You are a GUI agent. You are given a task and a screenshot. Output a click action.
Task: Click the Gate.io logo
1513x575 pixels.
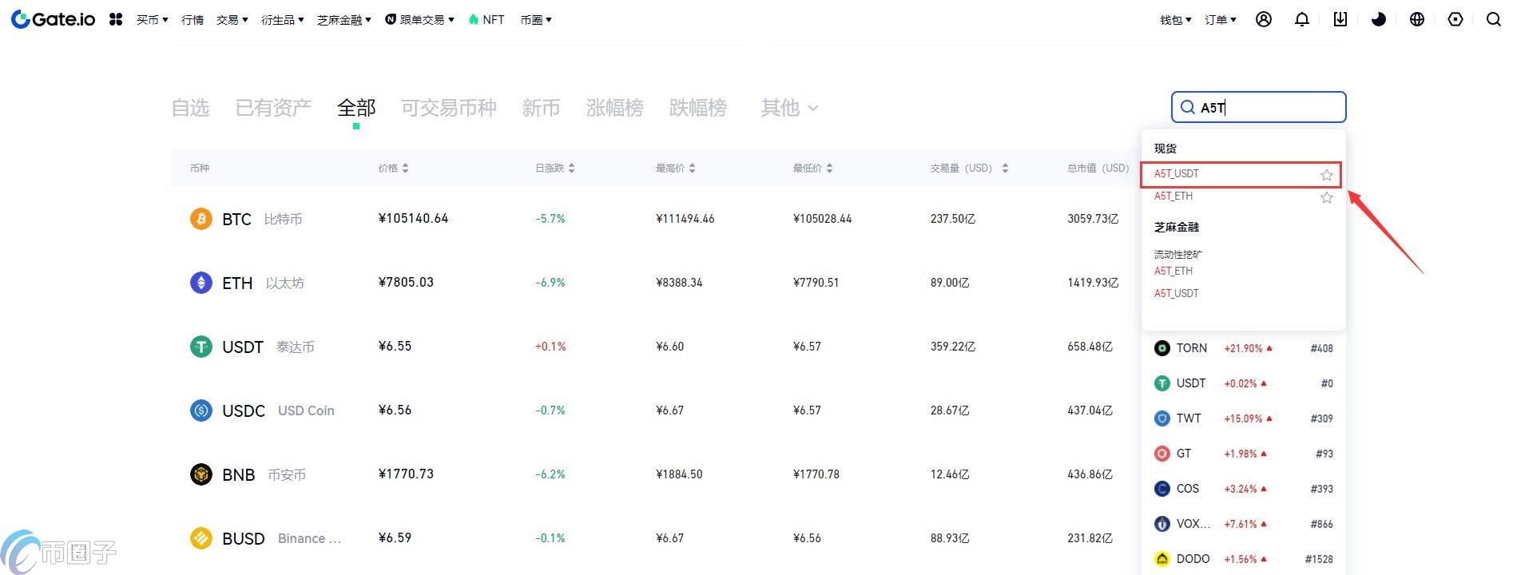(54, 19)
